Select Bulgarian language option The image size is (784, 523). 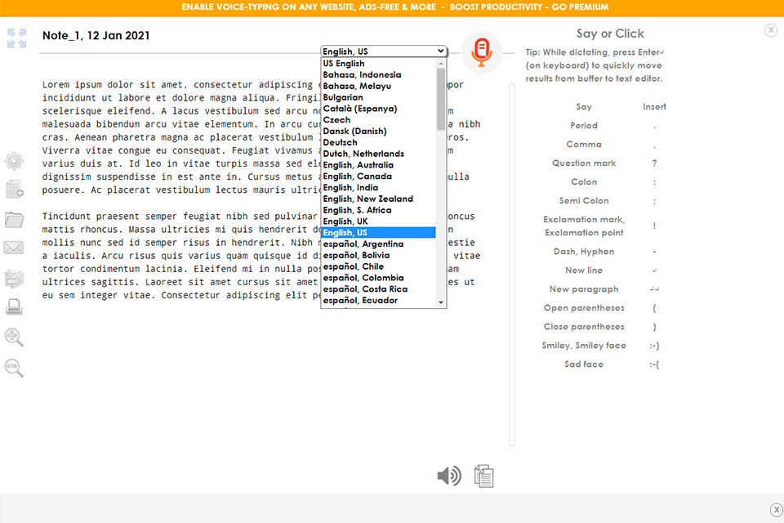click(378, 97)
